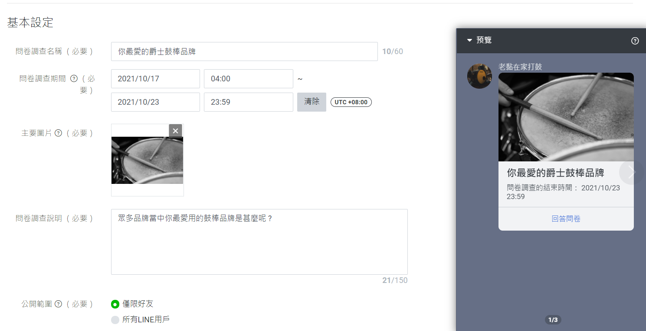Image resolution: width=646 pixels, height=331 pixels.
Task: Click the 問卷調查說明 description textarea
Action: 259,241
